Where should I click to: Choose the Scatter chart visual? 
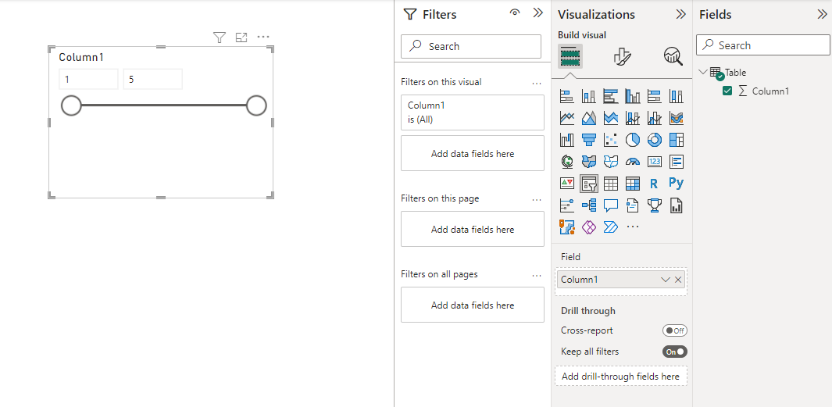click(611, 140)
